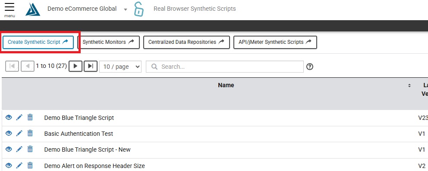Delete Demo Blue Triangle Script with trash icon
This screenshot has width=428, height=171.
coord(30,117)
